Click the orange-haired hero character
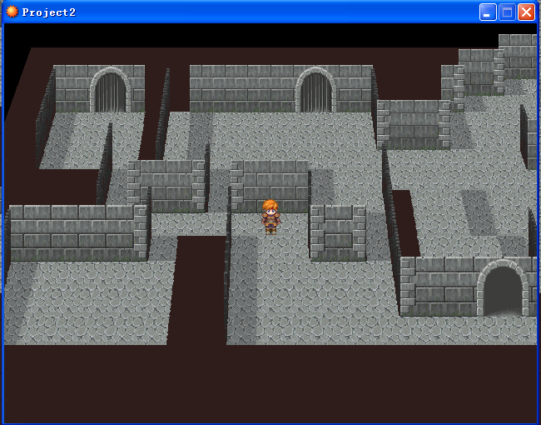The image size is (541, 425). [x=270, y=217]
